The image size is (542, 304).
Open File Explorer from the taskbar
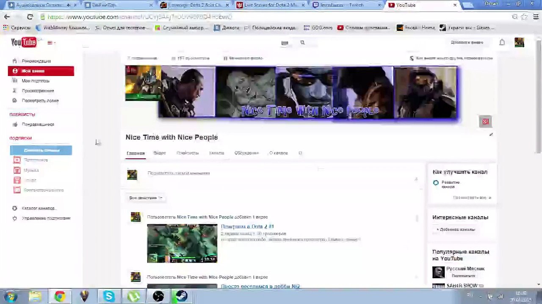pos(35,296)
